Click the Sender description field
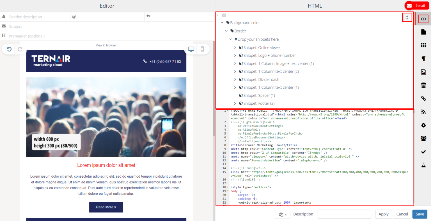 35,17
